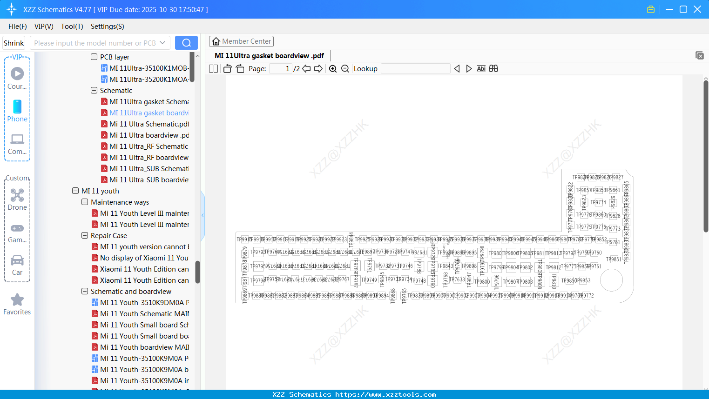709x399 pixels.
Task: Zoom in on the boardview PDF
Action: click(x=333, y=68)
